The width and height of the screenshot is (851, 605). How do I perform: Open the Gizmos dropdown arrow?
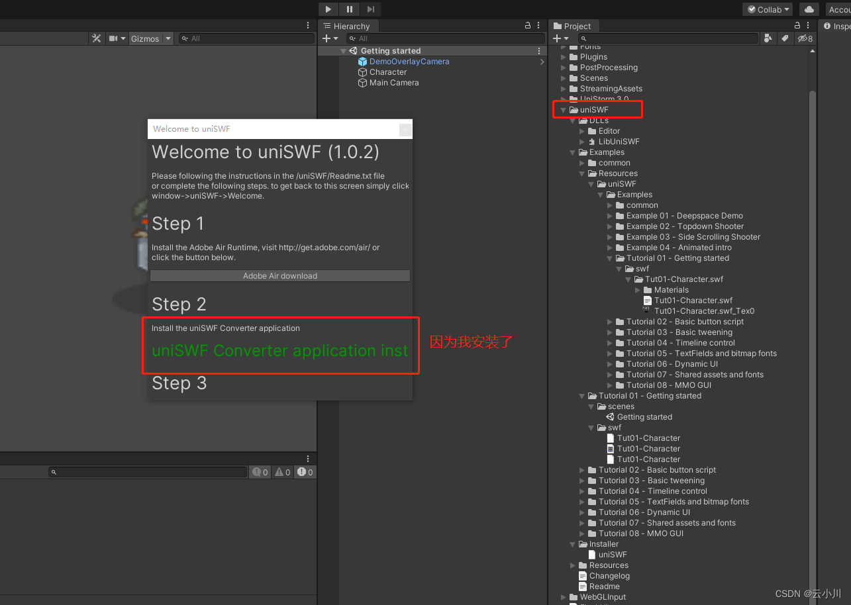coord(168,38)
